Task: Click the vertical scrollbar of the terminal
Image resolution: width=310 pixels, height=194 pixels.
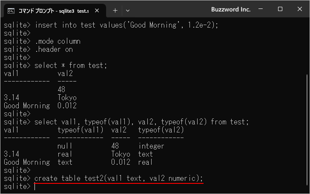Action: [307, 127]
